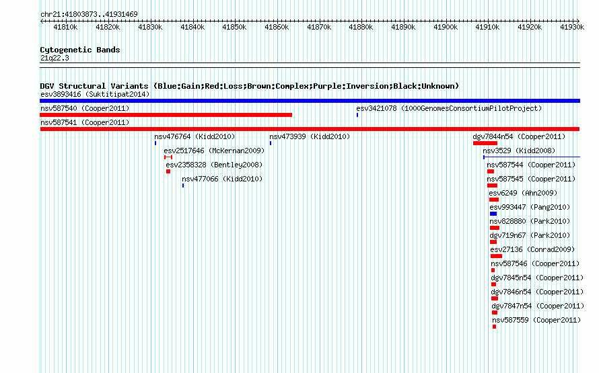Click the esv3893416 (Suktitipat2014) variant label

95,94
